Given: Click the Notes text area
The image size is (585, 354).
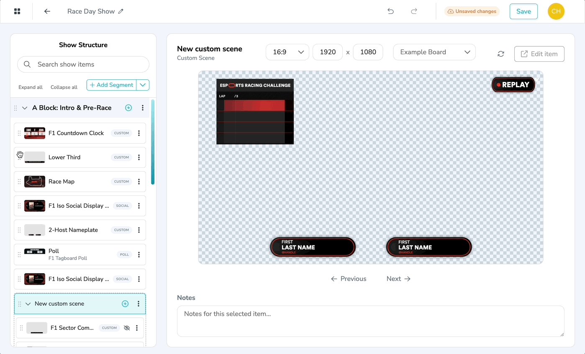Looking at the screenshot, I should coord(371,321).
